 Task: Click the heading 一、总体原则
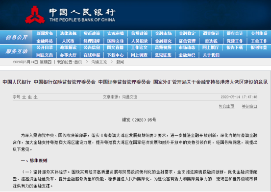(x=34, y=161)
